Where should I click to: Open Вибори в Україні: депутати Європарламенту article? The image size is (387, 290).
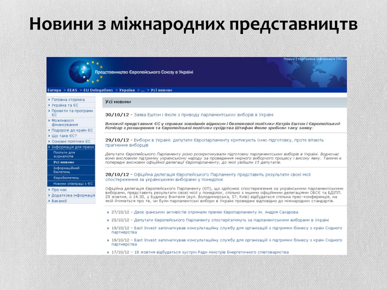pos(215,142)
